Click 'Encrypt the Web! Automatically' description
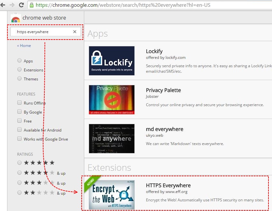 point(205,200)
